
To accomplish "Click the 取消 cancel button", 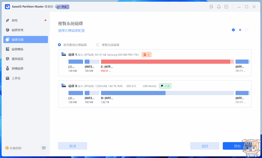I will tap(73, 146).
